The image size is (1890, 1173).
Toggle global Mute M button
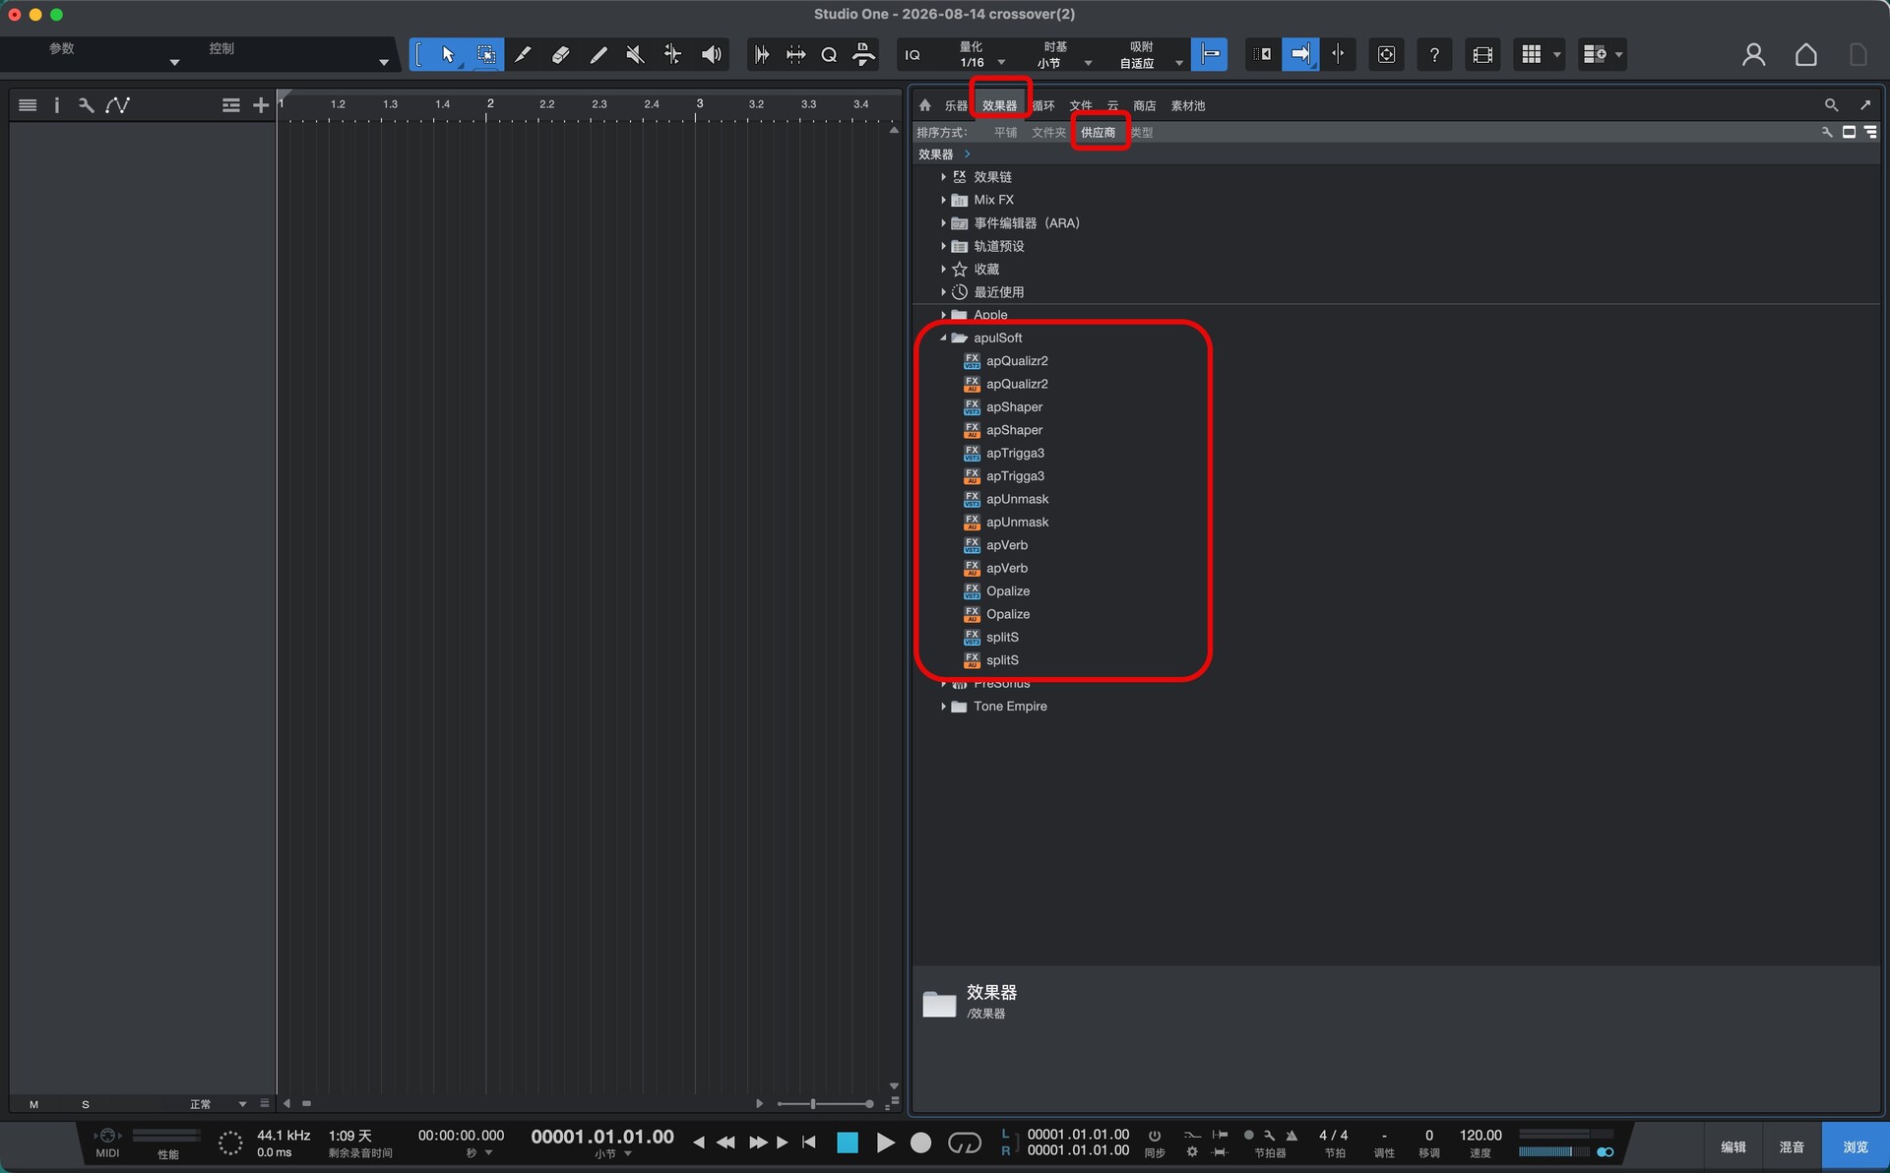[33, 1105]
